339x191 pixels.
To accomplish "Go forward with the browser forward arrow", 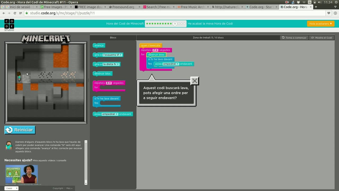I will click(9, 13).
